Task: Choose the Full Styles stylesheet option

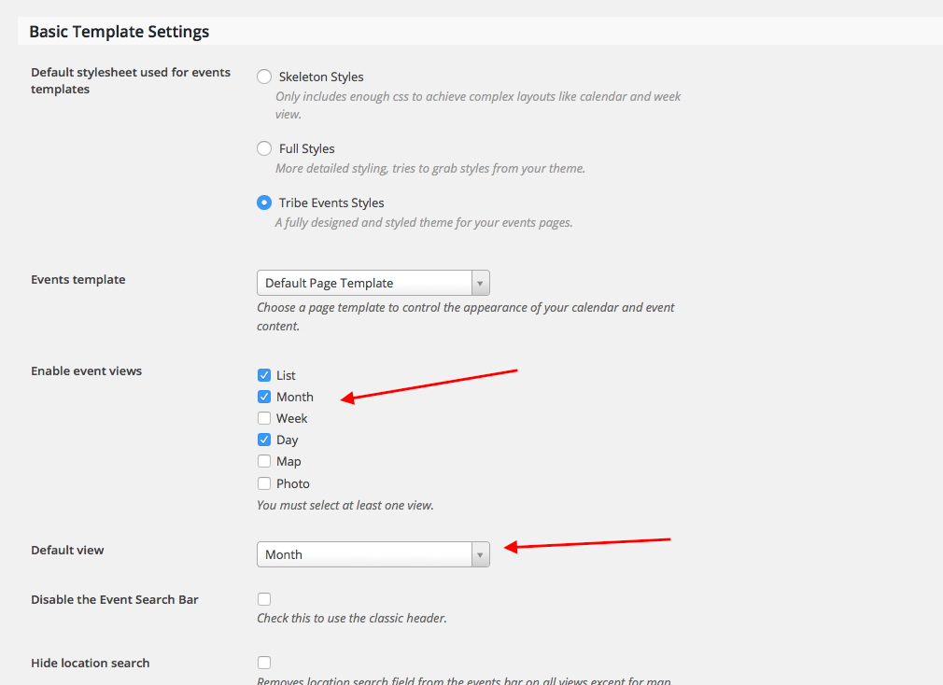Action: [264, 148]
